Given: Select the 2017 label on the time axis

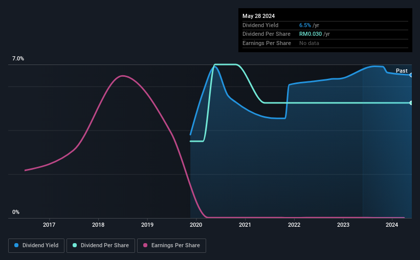Looking at the screenshot, I should coord(49,225).
